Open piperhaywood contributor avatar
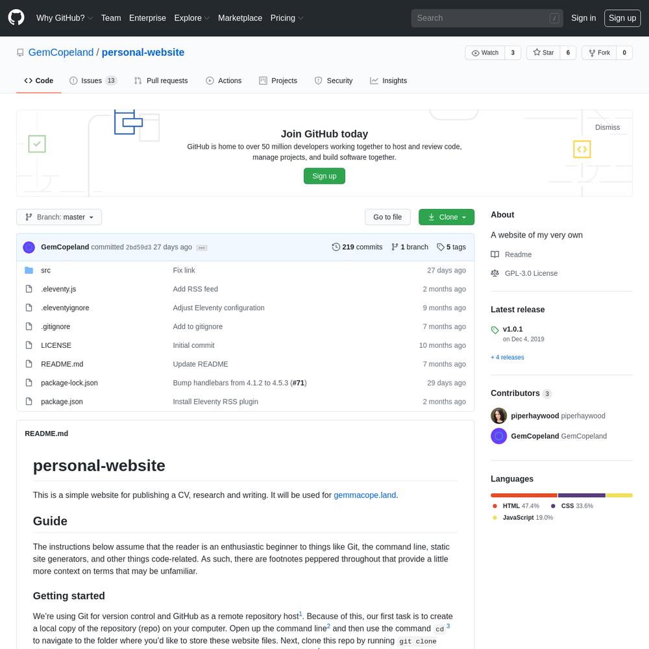The image size is (649, 649). coord(498,415)
